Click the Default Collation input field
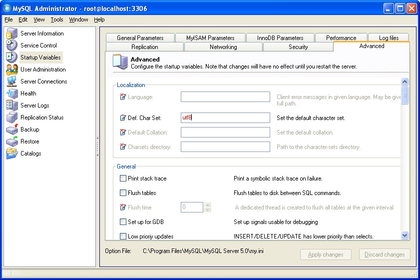 (225, 132)
